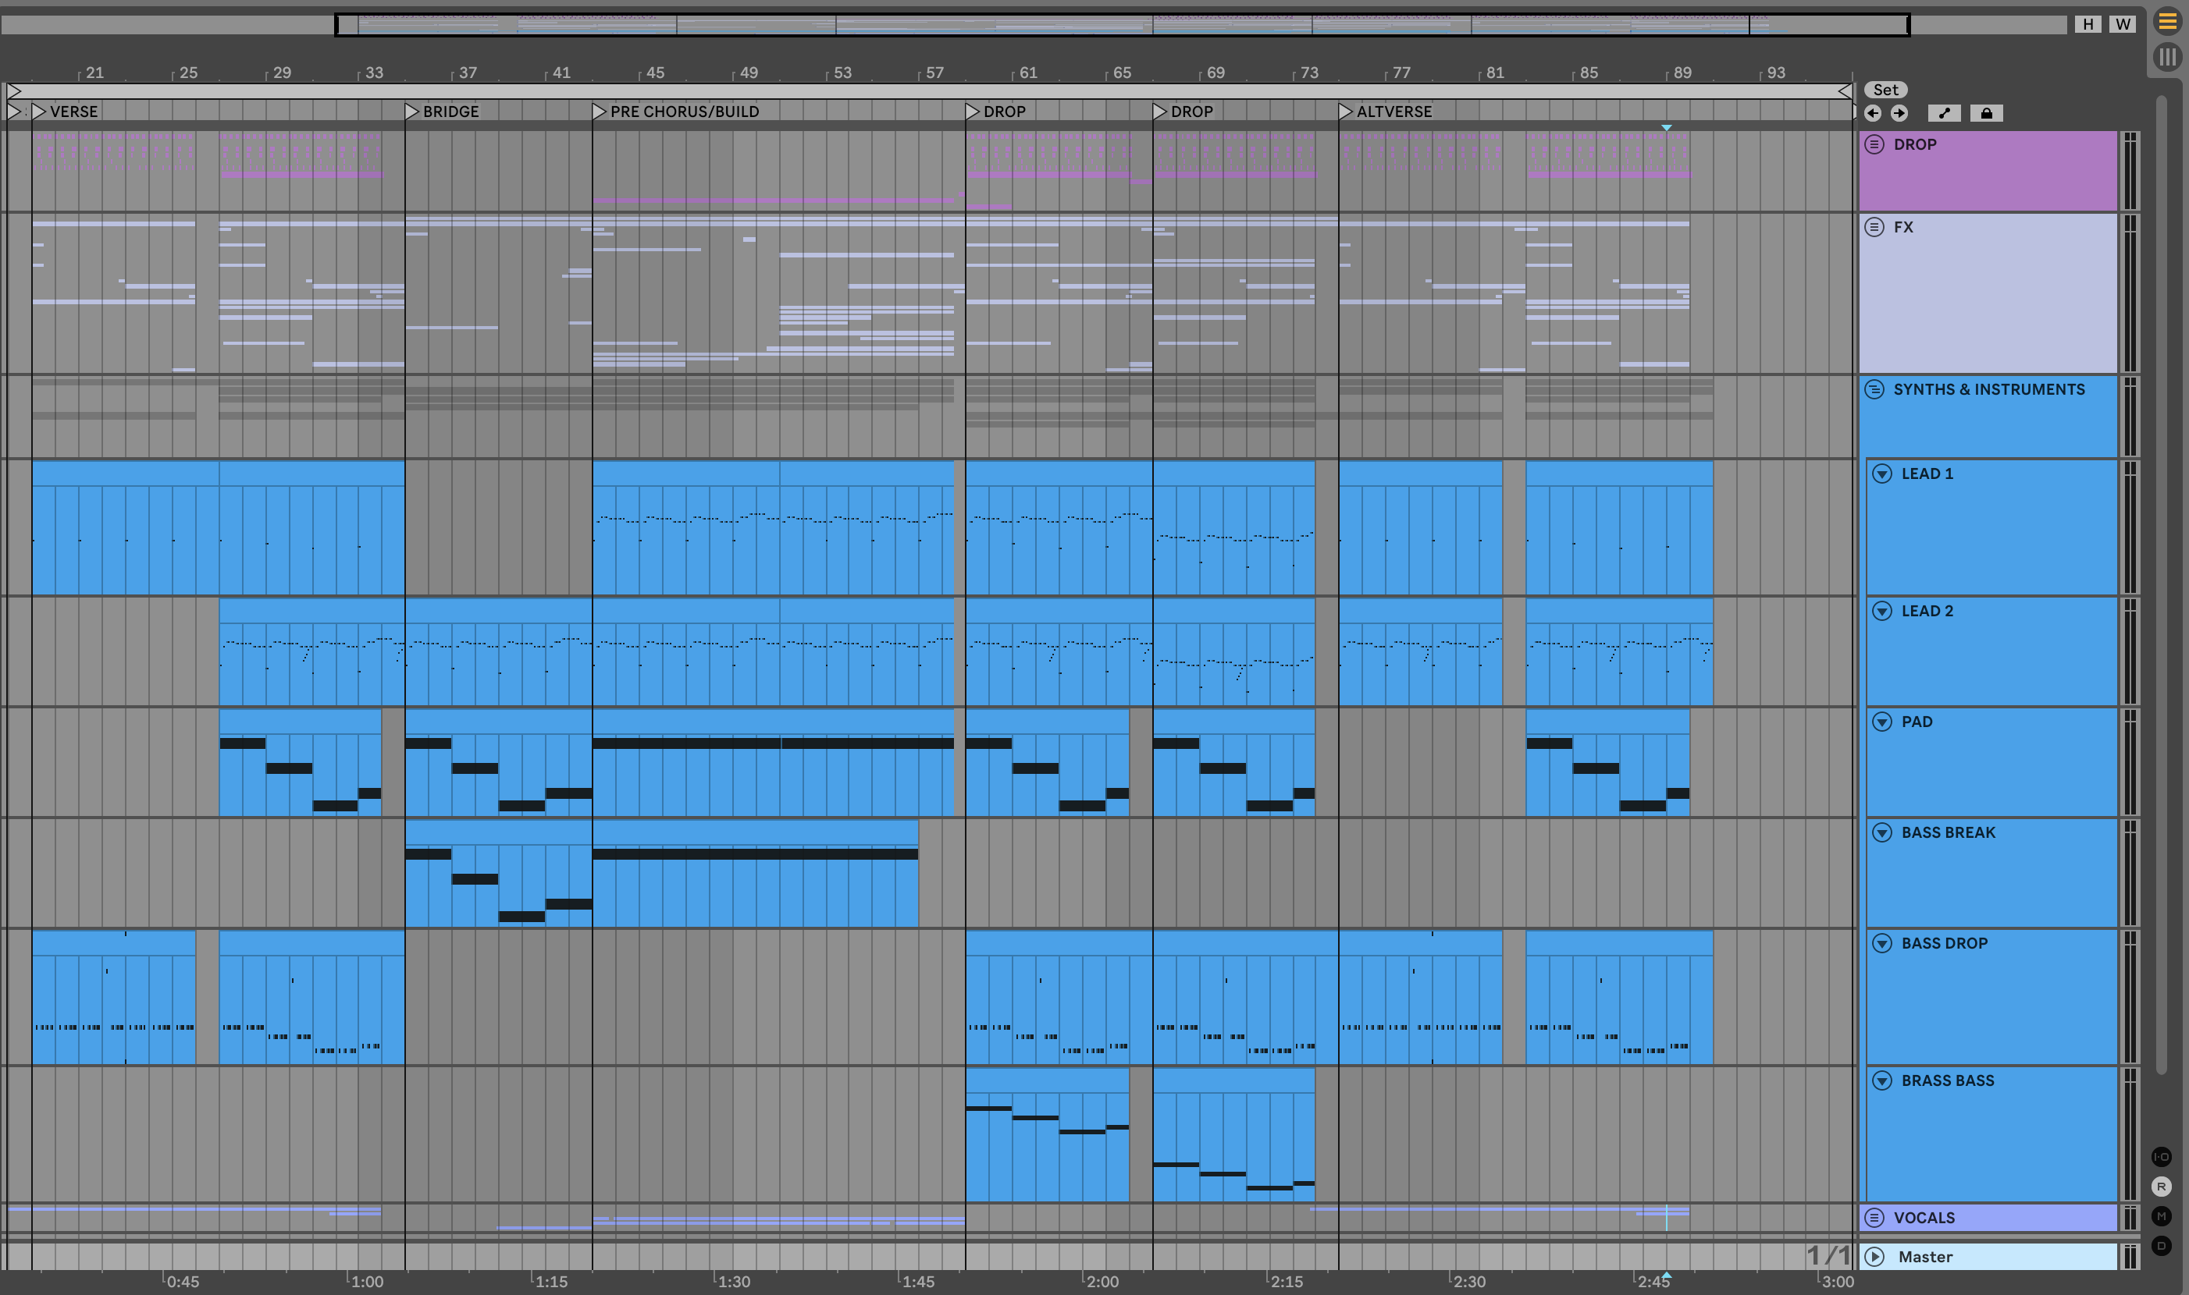This screenshot has width=2189, height=1295.
Task: Fold the BASS DROP track arrow
Action: pos(1882,943)
